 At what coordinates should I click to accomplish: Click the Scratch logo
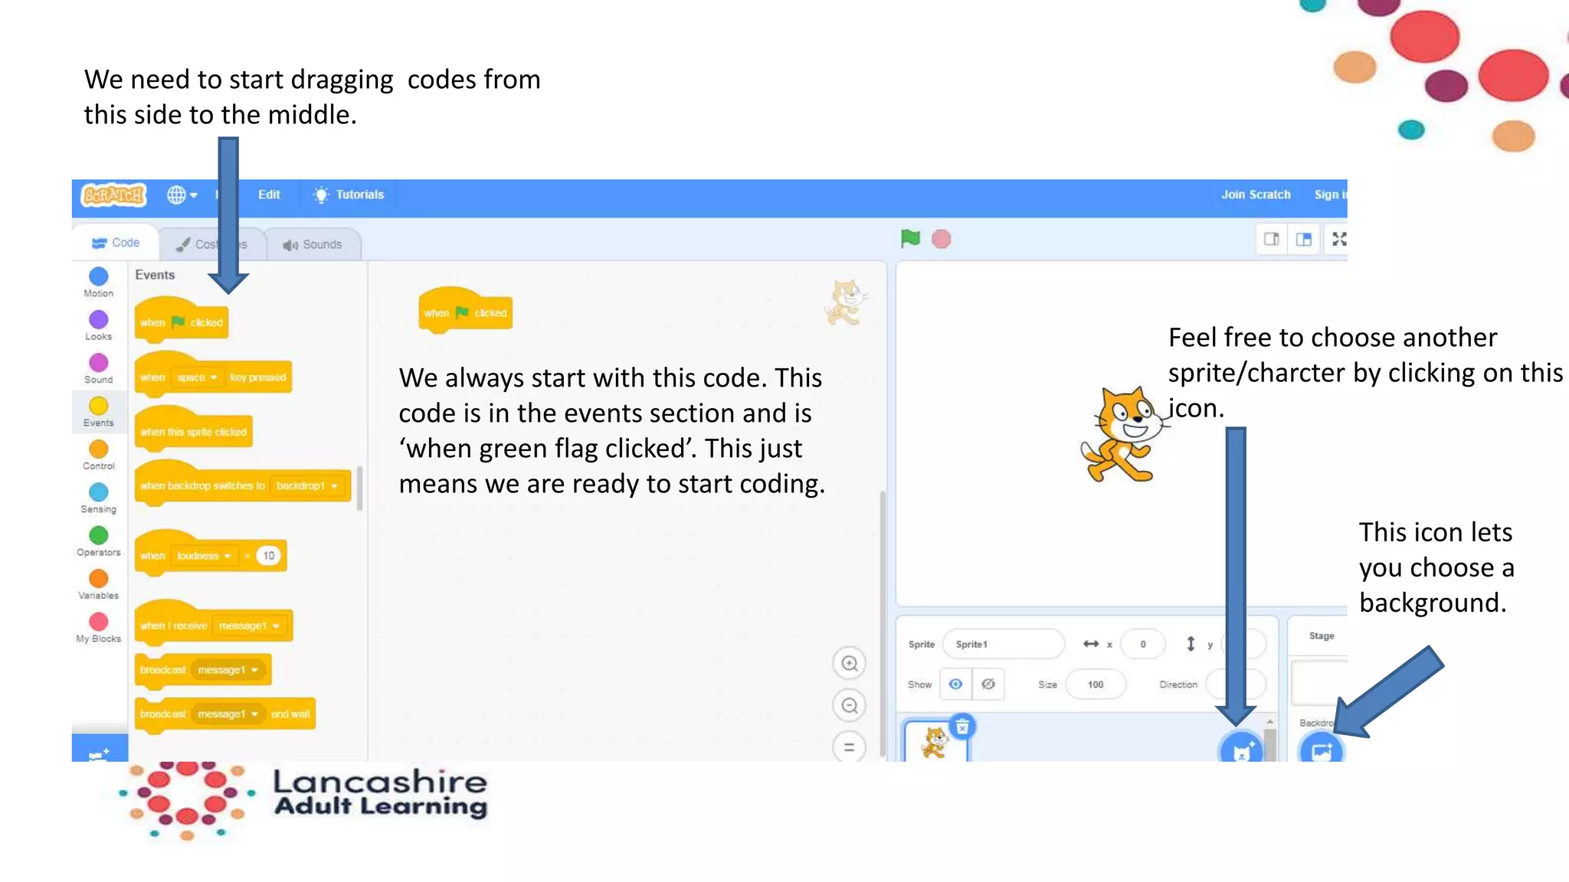[114, 194]
